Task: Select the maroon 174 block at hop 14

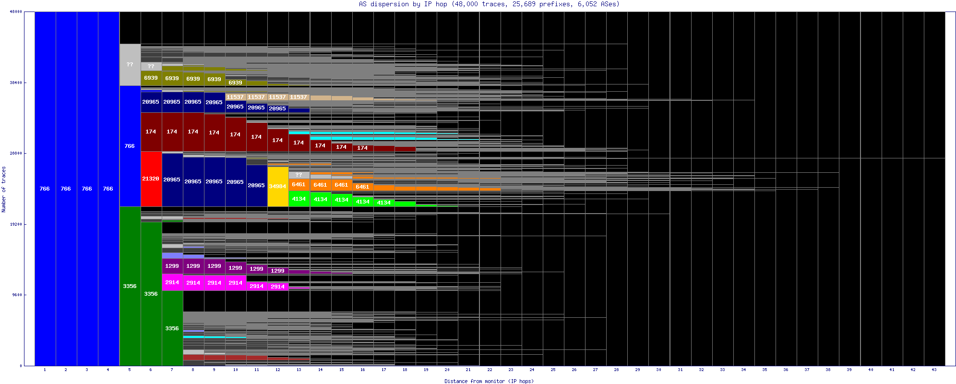Action: coord(320,145)
